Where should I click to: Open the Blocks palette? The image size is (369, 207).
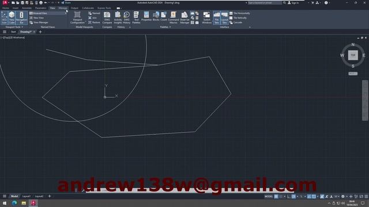pos(156,17)
